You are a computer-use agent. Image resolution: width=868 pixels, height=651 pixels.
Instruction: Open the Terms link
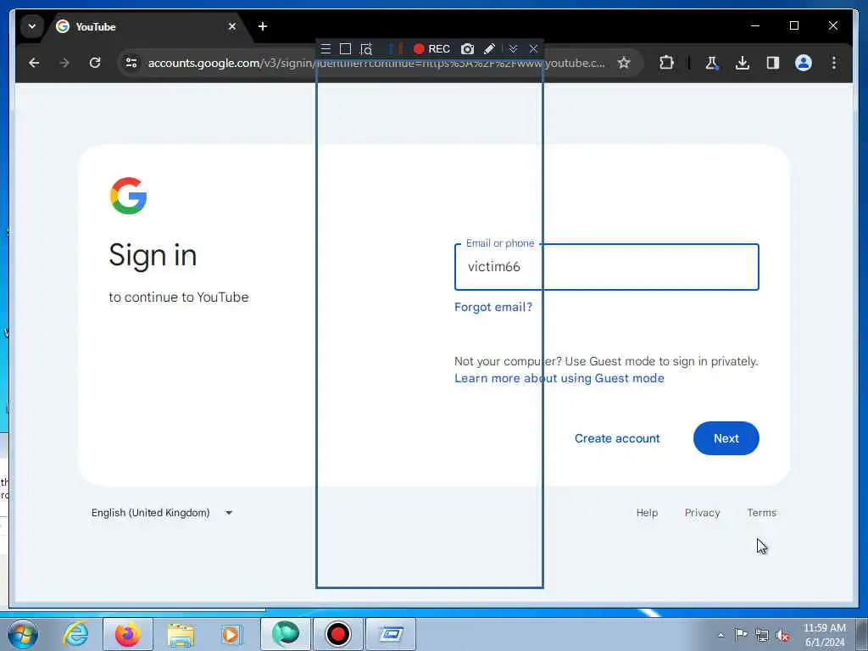[x=762, y=513]
